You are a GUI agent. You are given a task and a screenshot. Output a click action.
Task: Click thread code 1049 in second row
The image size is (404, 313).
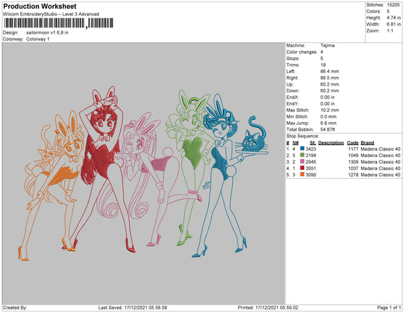coord(353,155)
